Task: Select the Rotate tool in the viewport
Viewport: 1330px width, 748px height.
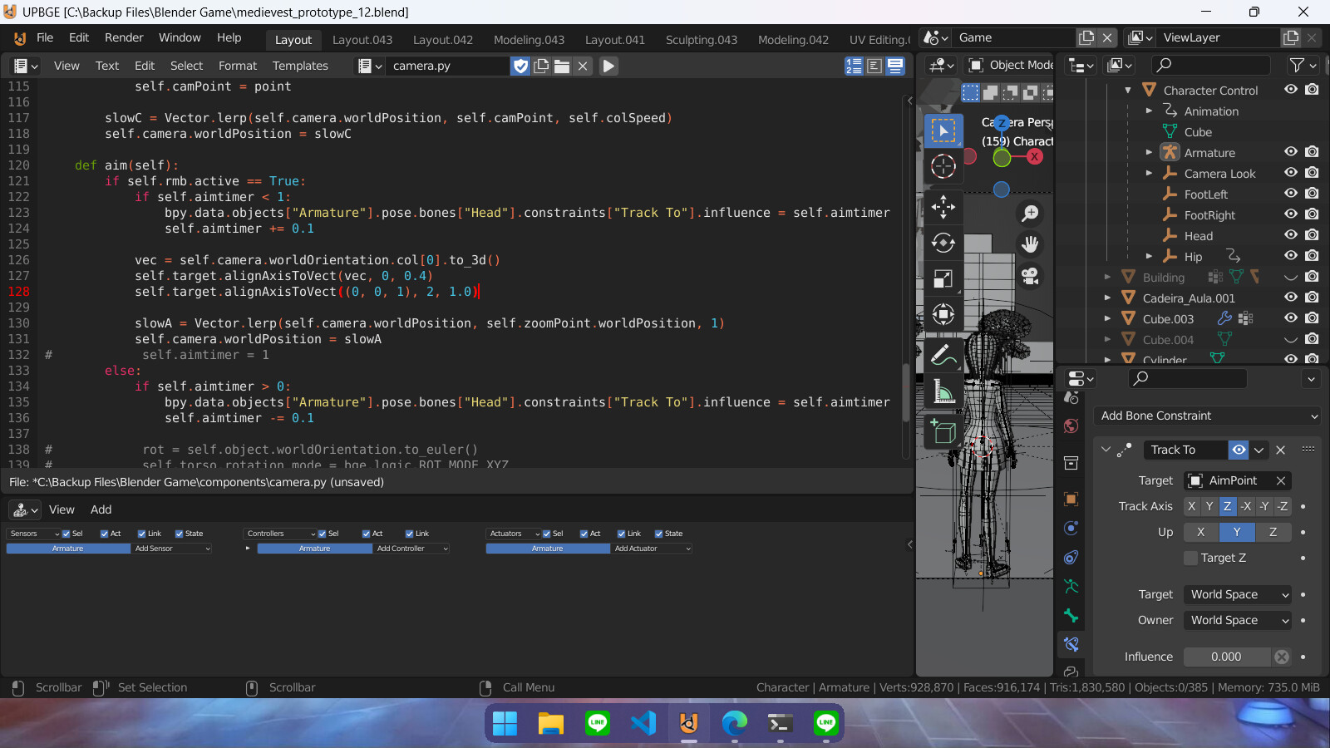Action: (x=943, y=243)
